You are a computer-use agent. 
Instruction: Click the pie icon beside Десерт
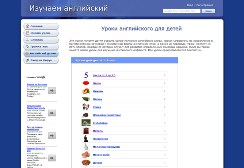click(x=86, y=163)
